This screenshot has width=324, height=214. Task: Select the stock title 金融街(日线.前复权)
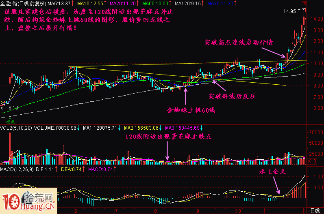pyautogui.click(x=23, y=4)
